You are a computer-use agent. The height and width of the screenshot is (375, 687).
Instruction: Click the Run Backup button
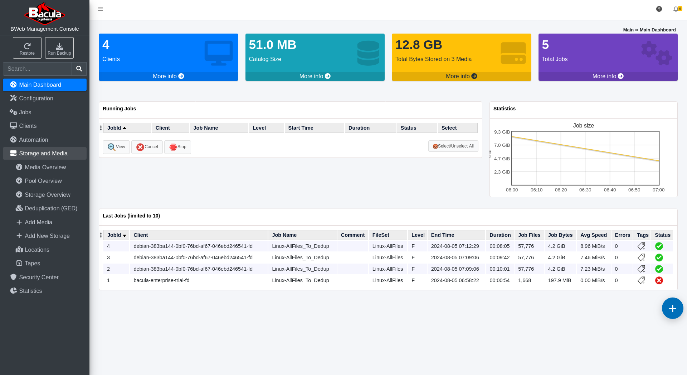pyautogui.click(x=59, y=48)
